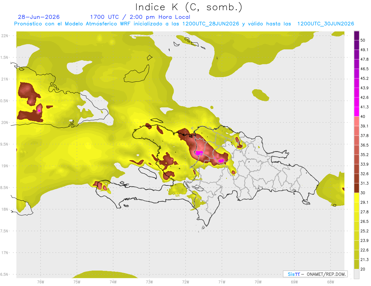
Task: Click the legend value "45.2"
Action: [365, 78]
